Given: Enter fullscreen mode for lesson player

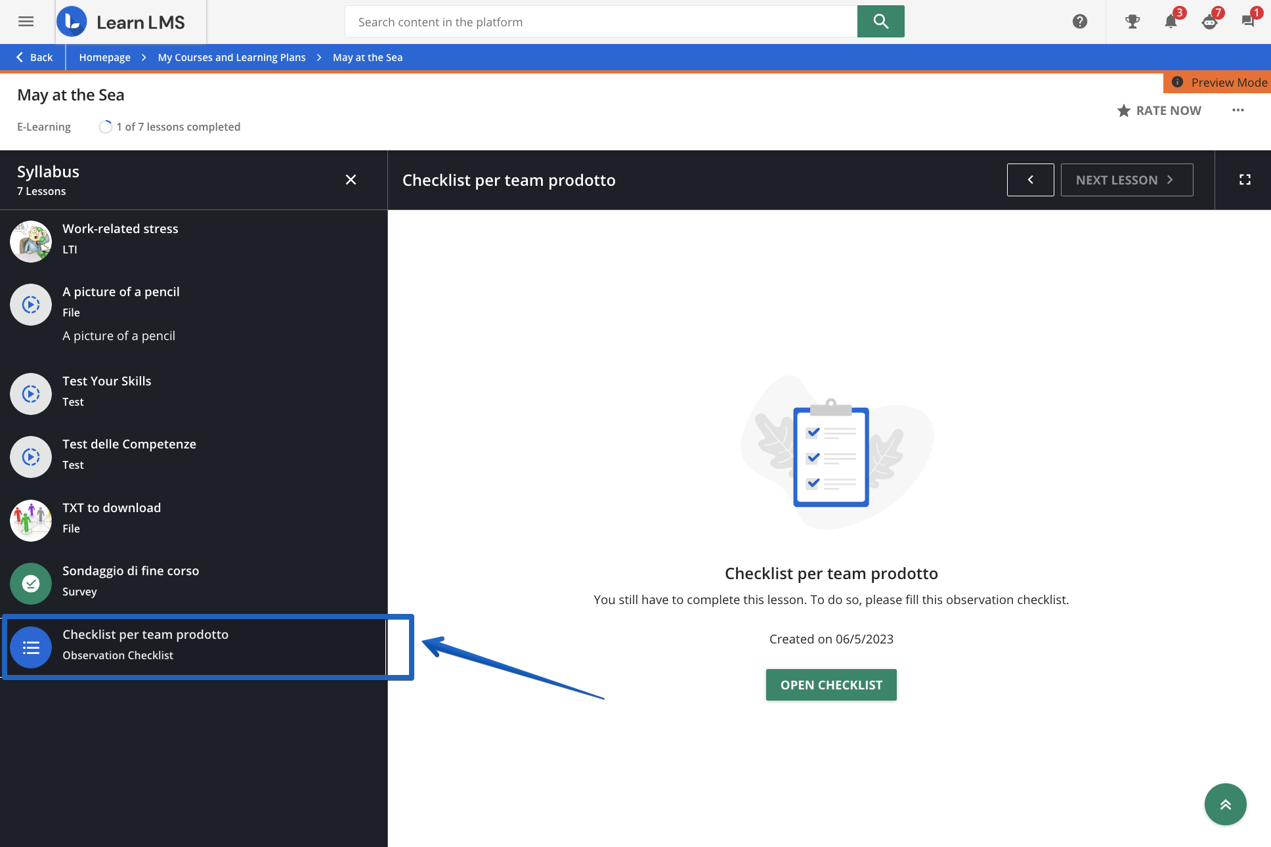Looking at the screenshot, I should pos(1244,180).
